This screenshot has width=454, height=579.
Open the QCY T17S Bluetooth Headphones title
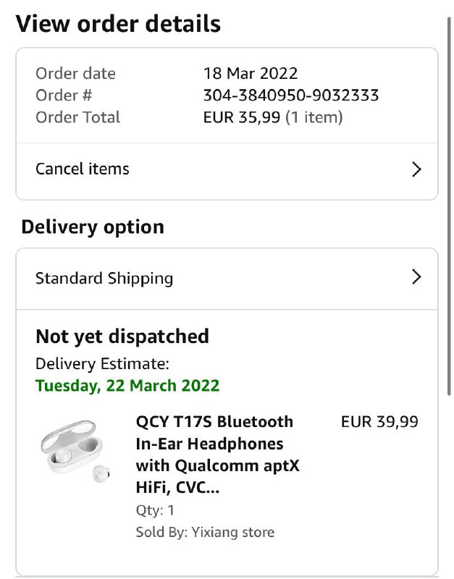(x=217, y=455)
